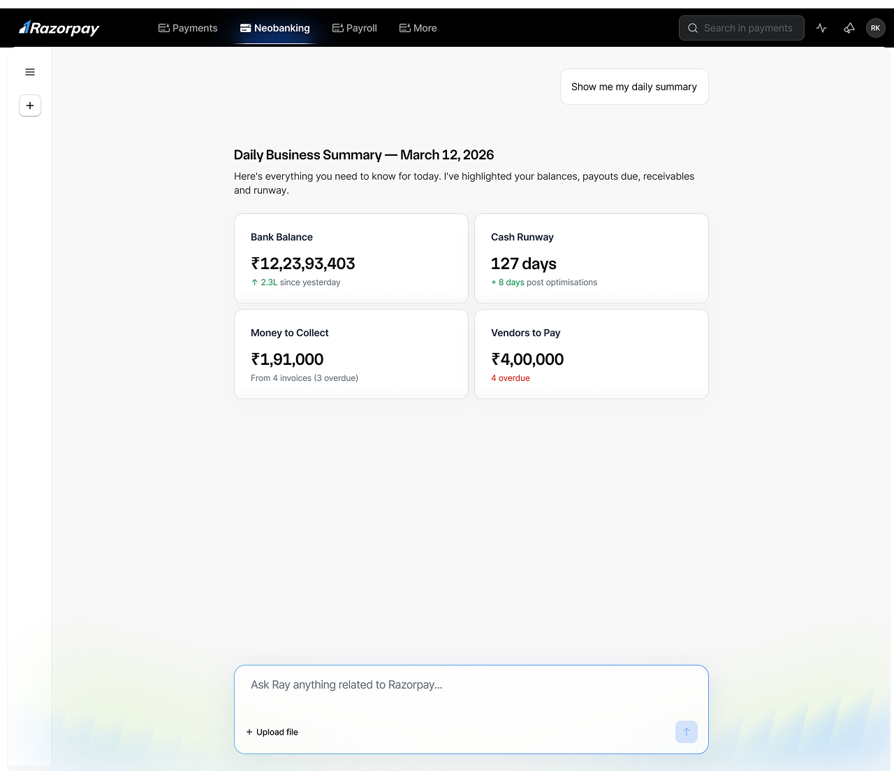Image resolution: width=894 pixels, height=771 pixels.
Task: Click the Razorpay logo
Action: 59,28
